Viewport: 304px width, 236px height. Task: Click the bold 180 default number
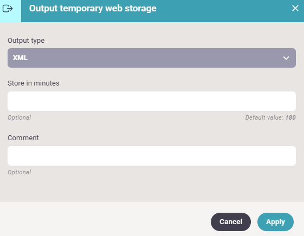(x=290, y=117)
